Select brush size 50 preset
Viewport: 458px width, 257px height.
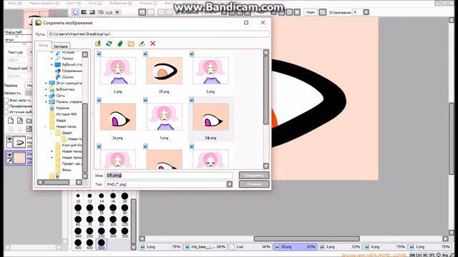pos(125,209)
